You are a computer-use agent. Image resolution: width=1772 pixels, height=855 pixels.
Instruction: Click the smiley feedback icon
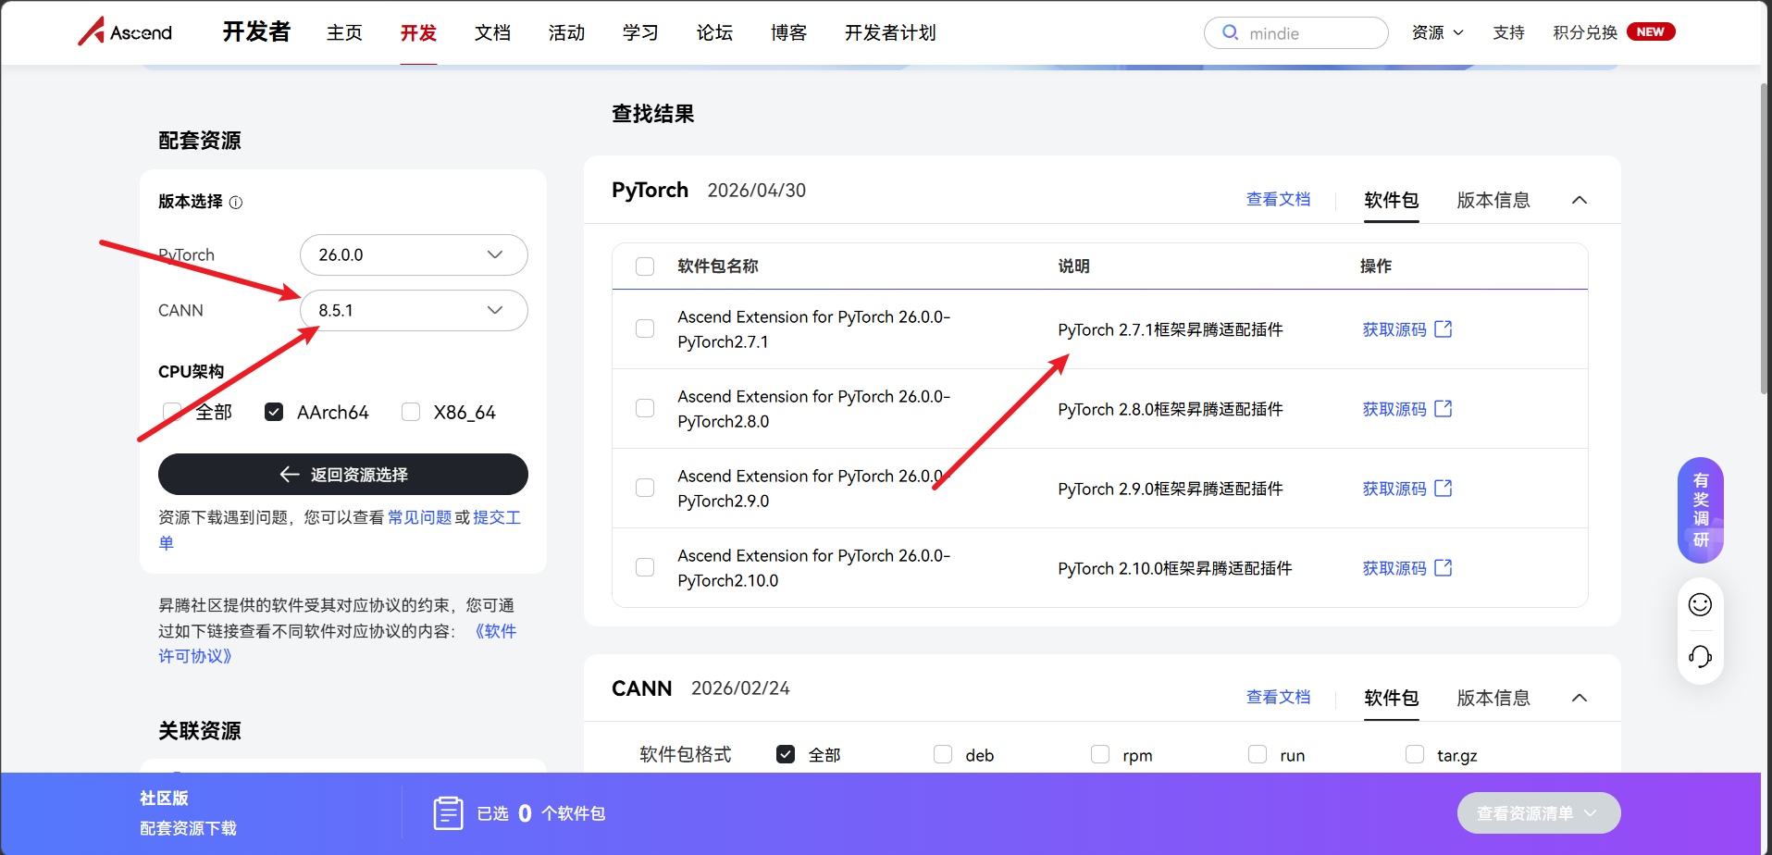[x=1700, y=604]
